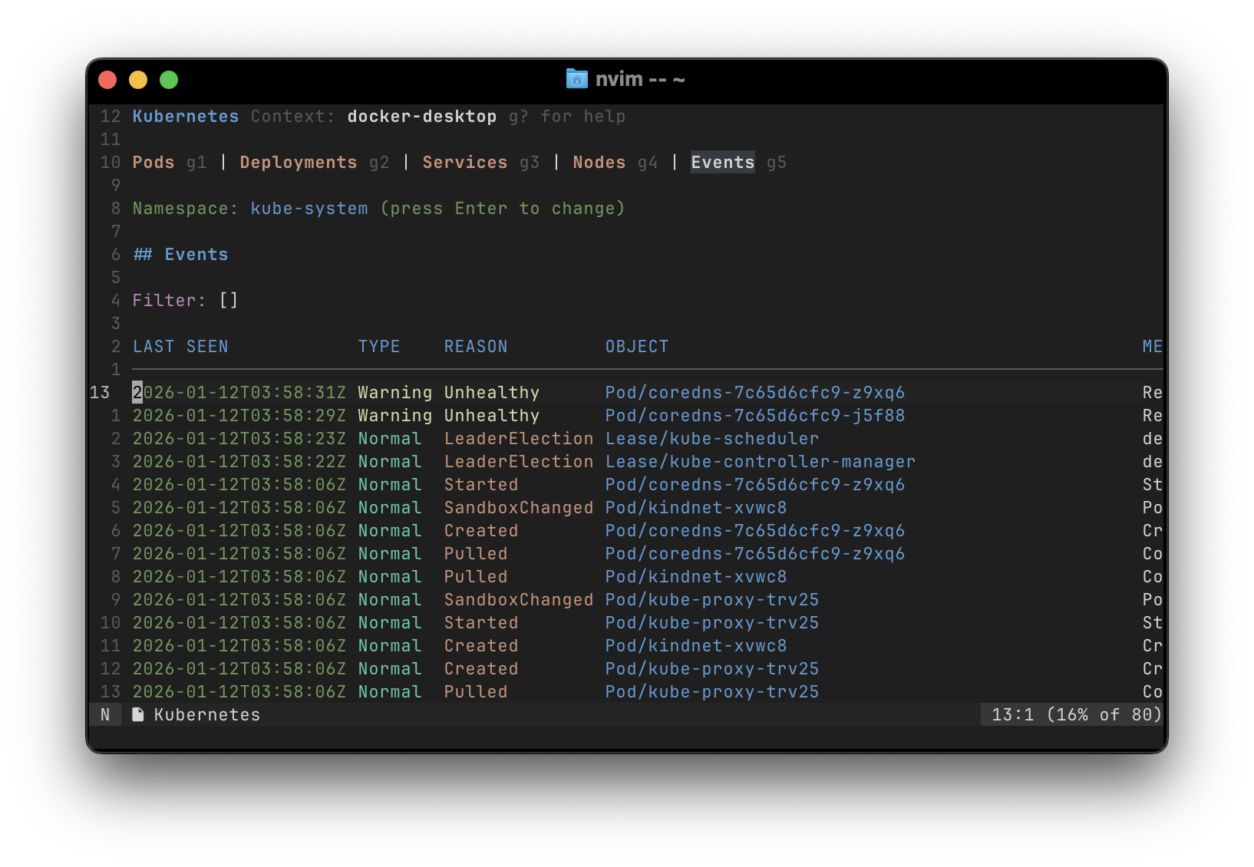Viewport: 1254px width, 867px height.
Task: Select the Services tab
Action: (x=465, y=163)
